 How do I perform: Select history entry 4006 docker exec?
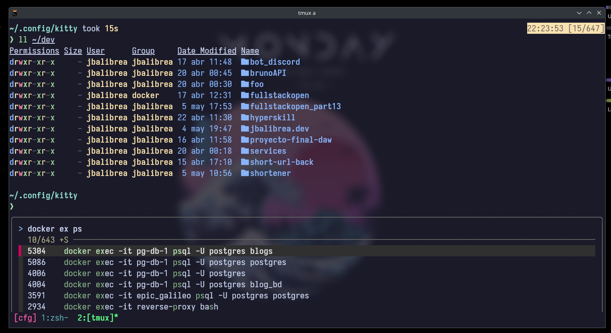(307, 273)
